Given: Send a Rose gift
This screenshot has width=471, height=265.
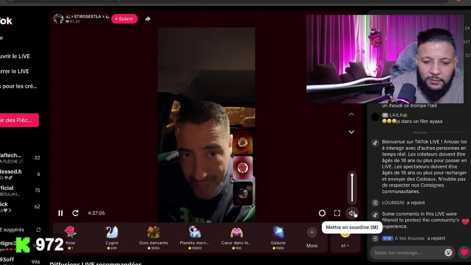Looking at the screenshot, I should pyautogui.click(x=70, y=238).
